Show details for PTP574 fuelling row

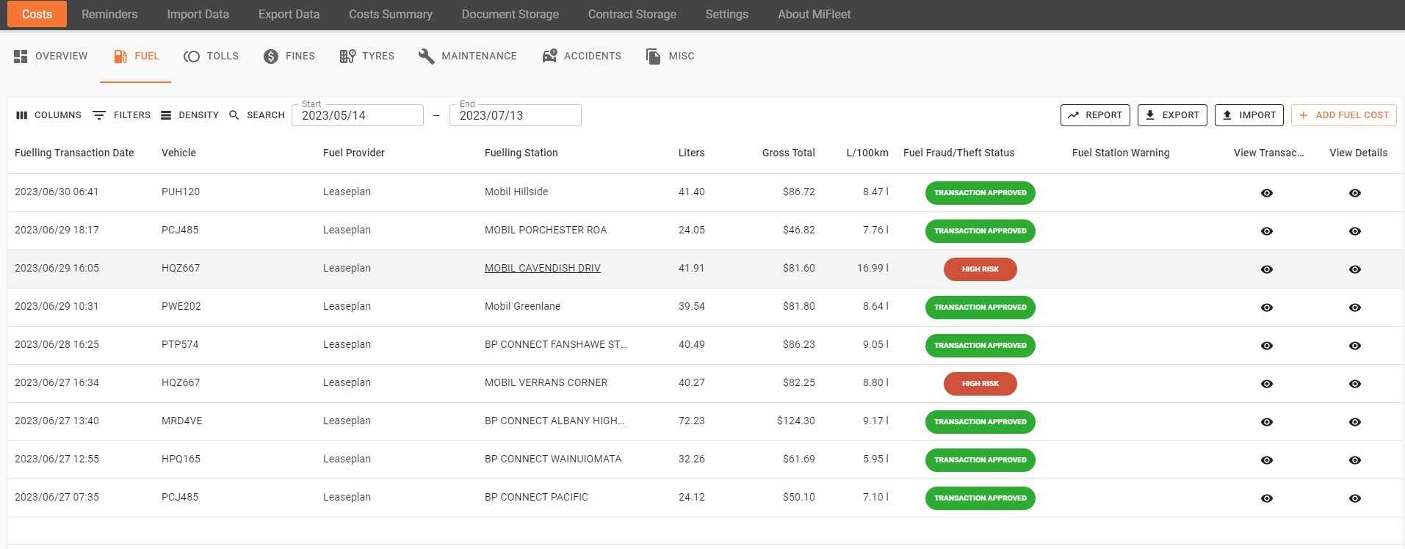(x=1354, y=346)
